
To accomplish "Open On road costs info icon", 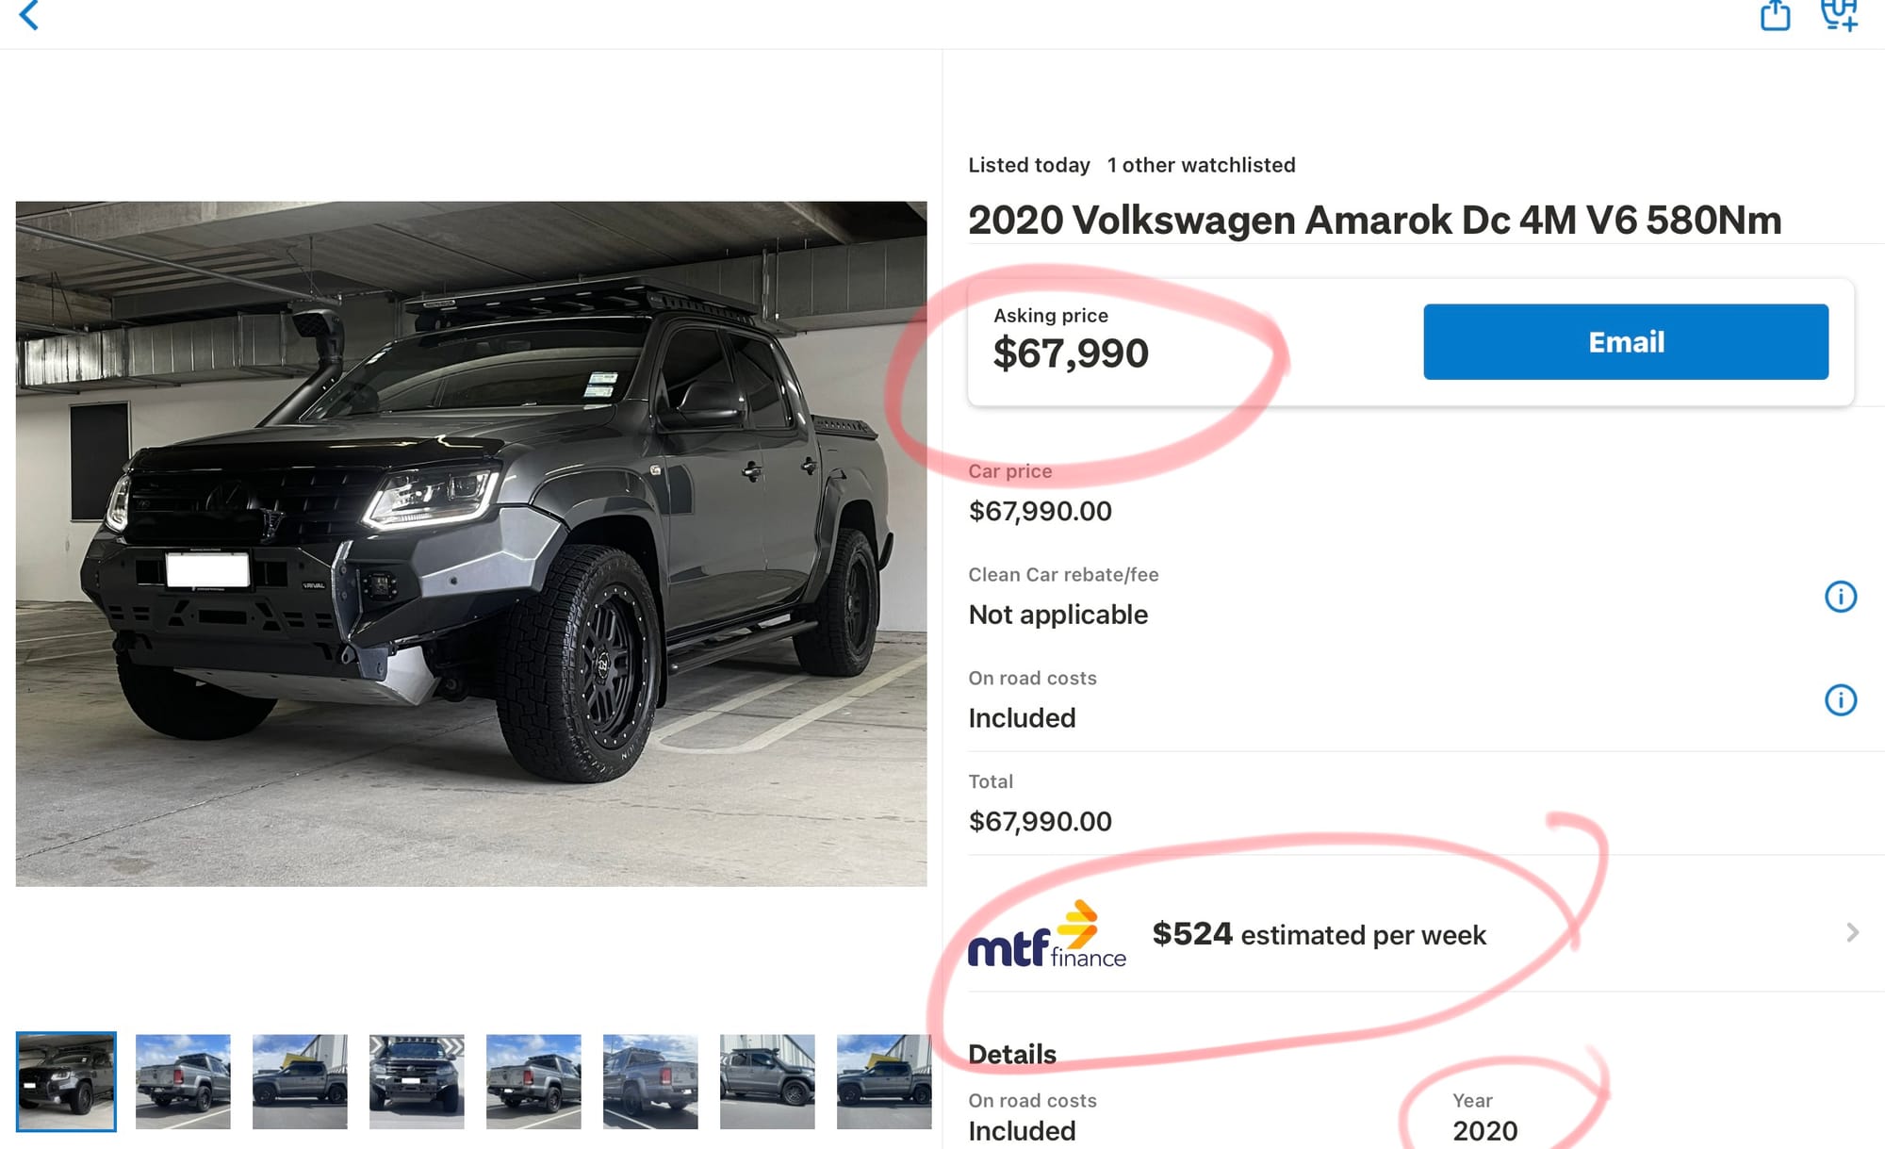I will tap(1840, 700).
